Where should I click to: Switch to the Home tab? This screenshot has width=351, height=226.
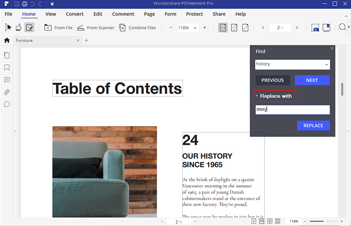pyautogui.click(x=29, y=14)
